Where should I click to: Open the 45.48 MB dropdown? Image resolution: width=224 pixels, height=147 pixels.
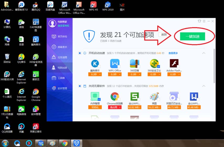click(194, 107)
